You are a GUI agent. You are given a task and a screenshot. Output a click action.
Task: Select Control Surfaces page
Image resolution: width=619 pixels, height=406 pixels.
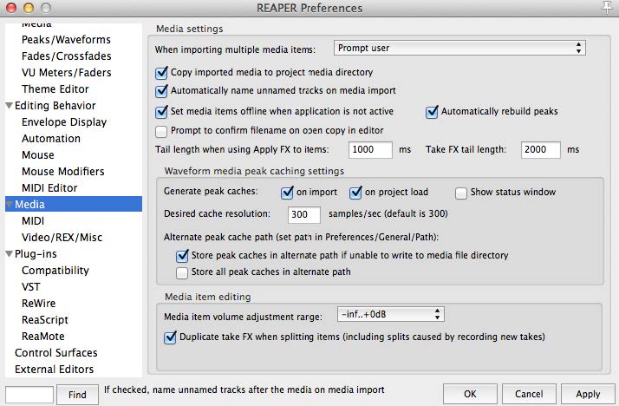(x=56, y=353)
